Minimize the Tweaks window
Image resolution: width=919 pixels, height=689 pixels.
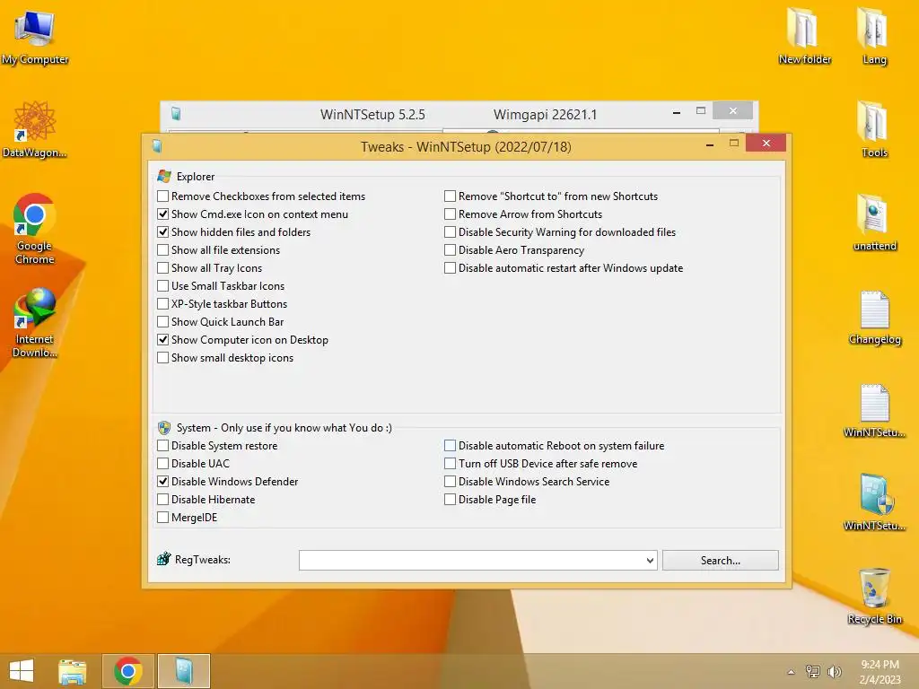[x=710, y=144]
